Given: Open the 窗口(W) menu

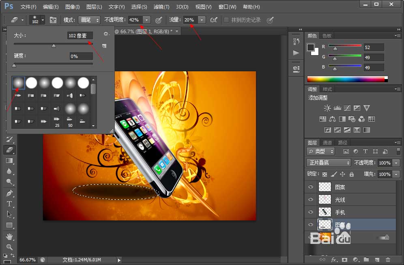Looking at the screenshot, I should click(x=227, y=7).
